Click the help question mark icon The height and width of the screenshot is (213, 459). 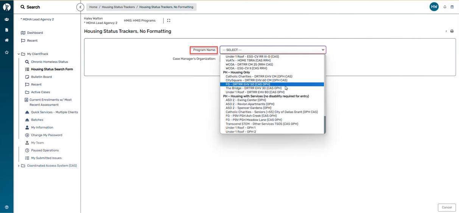(x=7, y=207)
